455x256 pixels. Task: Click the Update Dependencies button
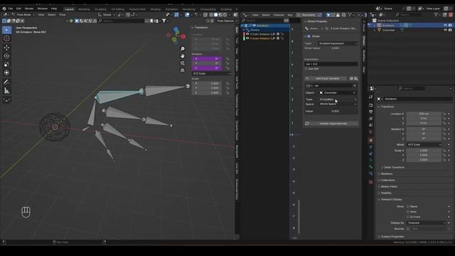(331, 123)
